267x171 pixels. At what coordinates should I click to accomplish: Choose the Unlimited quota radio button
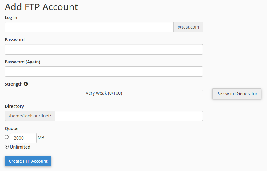tap(7, 147)
